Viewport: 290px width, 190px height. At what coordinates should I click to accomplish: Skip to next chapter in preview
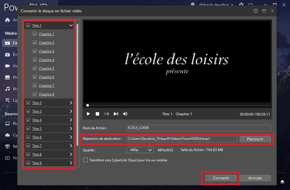[116, 114]
